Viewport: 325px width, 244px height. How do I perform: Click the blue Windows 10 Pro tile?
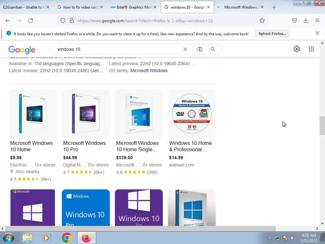(86, 207)
